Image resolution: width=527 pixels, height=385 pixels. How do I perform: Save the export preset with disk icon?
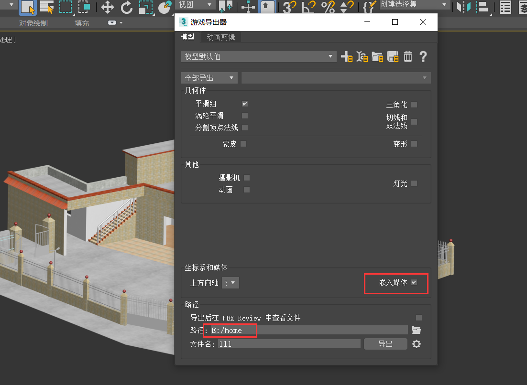(x=393, y=56)
